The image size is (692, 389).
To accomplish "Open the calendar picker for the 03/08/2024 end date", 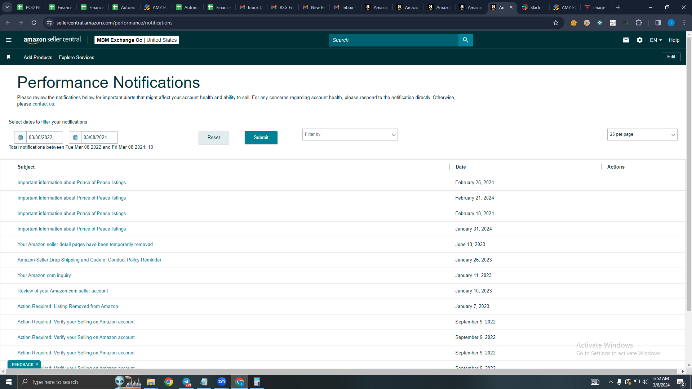I will (75, 138).
